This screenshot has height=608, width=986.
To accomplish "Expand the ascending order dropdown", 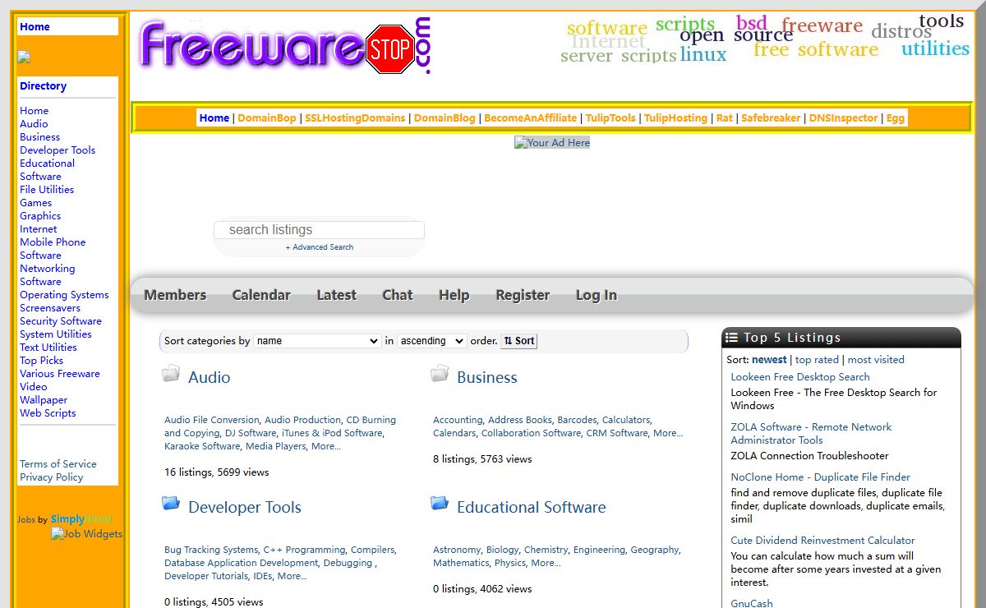I will coord(432,340).
